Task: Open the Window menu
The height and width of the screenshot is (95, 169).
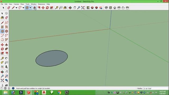Action: (x=34, y=4)
